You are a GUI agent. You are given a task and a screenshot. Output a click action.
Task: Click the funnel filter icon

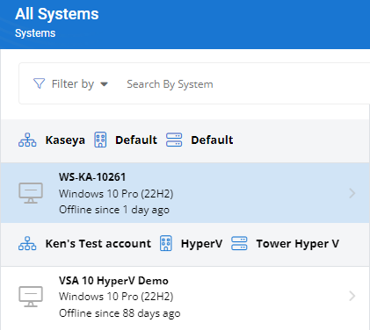[39, 83]
